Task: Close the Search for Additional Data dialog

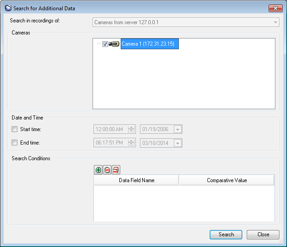Action: 275,8
